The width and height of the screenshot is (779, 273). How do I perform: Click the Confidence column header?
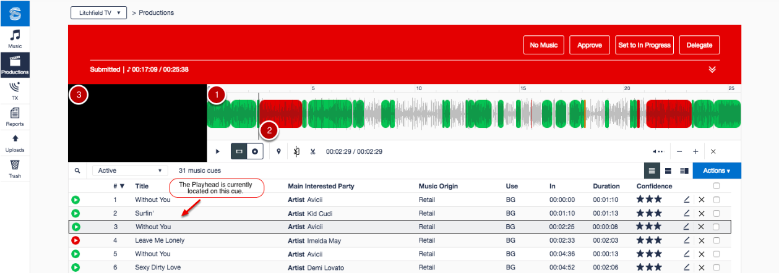(654, 186)
